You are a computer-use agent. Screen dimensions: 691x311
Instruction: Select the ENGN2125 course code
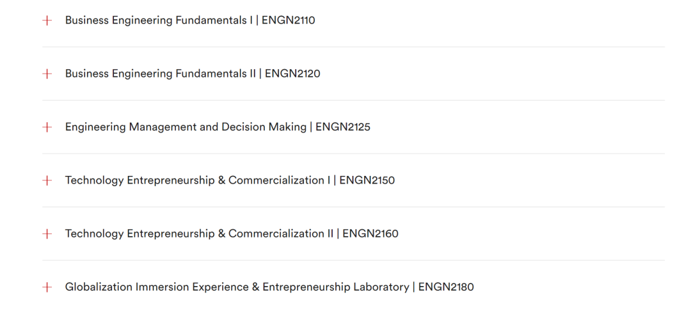pos(343,127)
